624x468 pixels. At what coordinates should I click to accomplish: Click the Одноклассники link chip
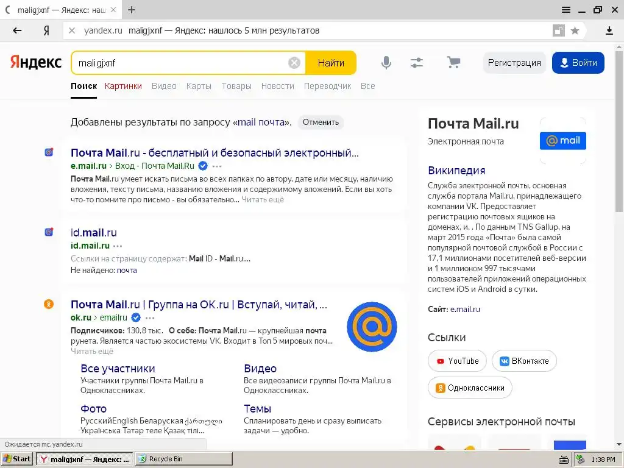(x=470, y=388)
